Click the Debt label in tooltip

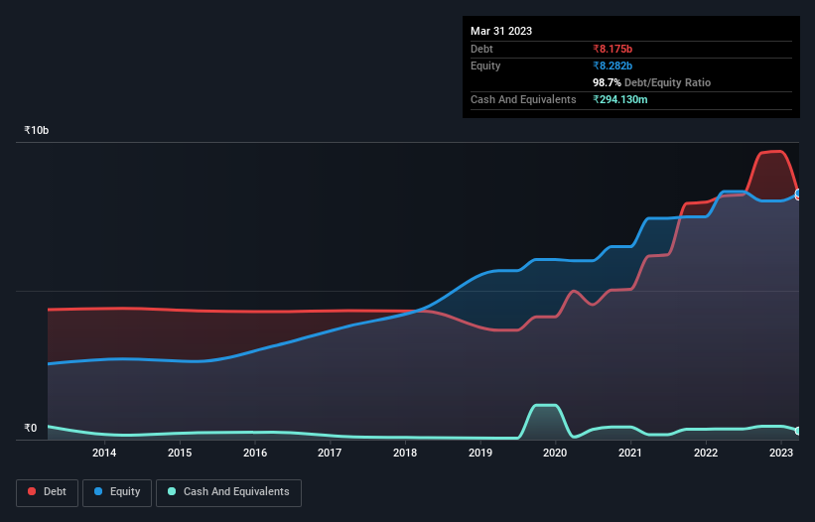pos(481,49)
